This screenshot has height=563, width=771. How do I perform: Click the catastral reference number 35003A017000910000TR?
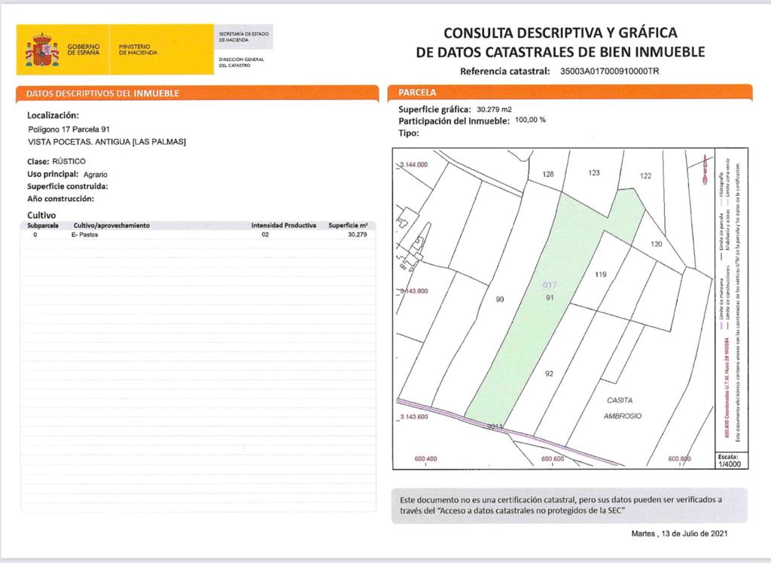point(610,72)
